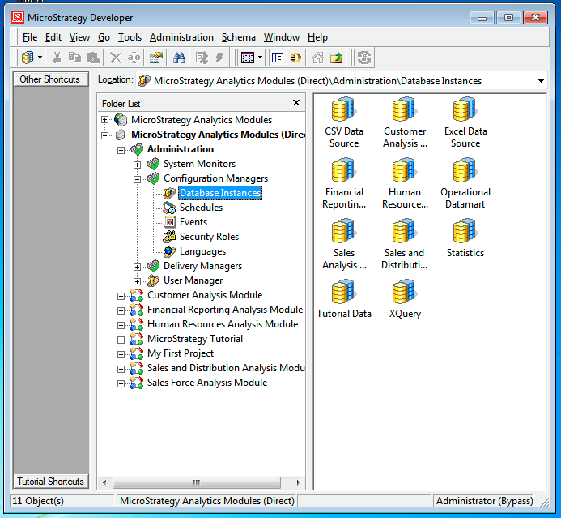Select the Statistics database instance icon
561x518 pixels.
(465, 232)
